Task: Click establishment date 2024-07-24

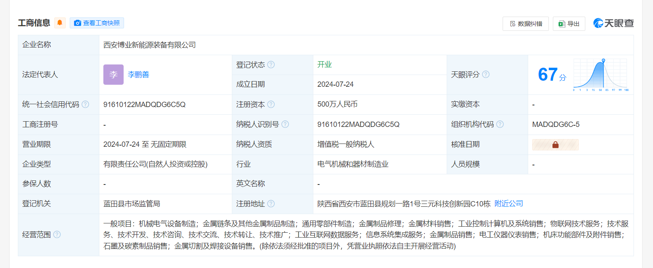Action: [335, 84]
